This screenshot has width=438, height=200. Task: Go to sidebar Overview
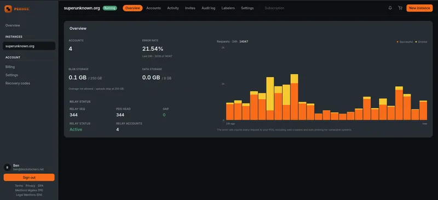click(x=13, y=25)
